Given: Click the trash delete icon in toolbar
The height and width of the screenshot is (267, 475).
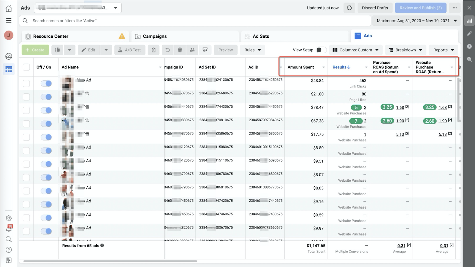Looking at the screenshot, I should pyautogui.click(x=180, y=50).
